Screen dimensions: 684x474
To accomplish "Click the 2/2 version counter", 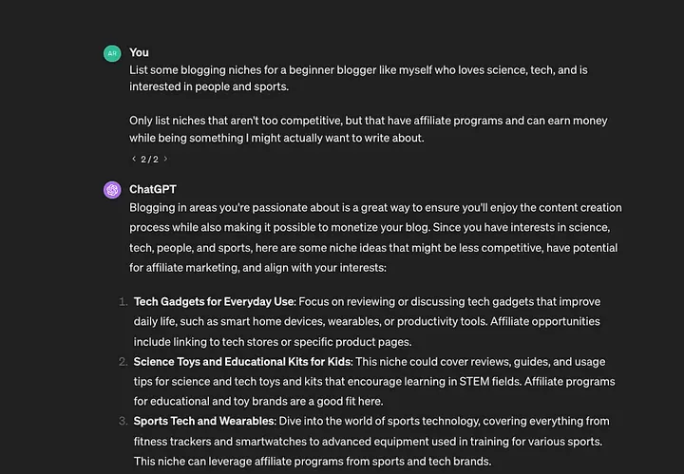I will coord(150,160).
